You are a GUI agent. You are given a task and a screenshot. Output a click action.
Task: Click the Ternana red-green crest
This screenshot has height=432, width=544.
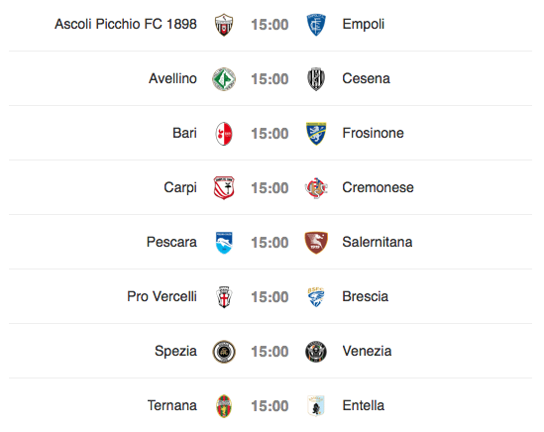[224, 406]
